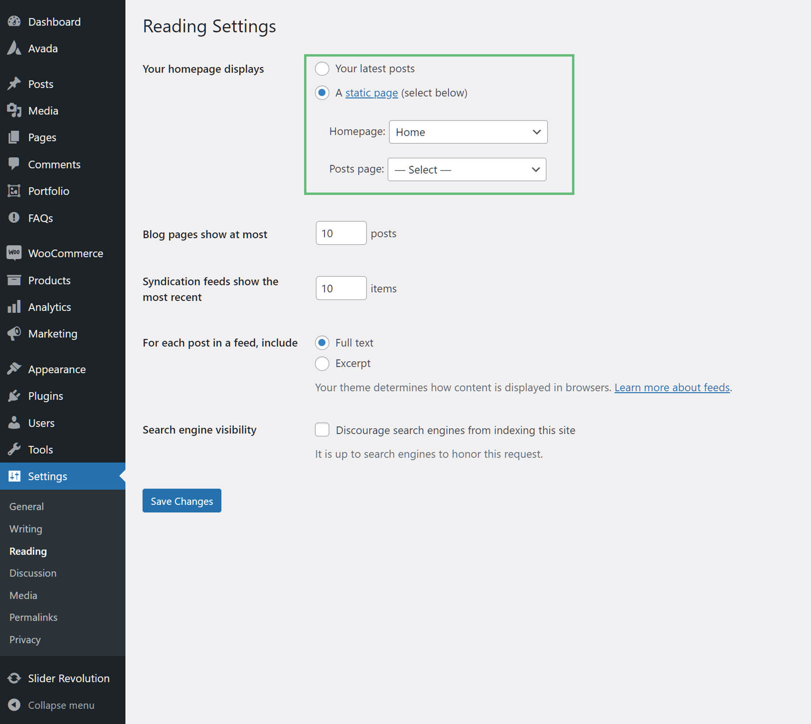
Task: Open Writing settings submenu
Action: [26, 528]
